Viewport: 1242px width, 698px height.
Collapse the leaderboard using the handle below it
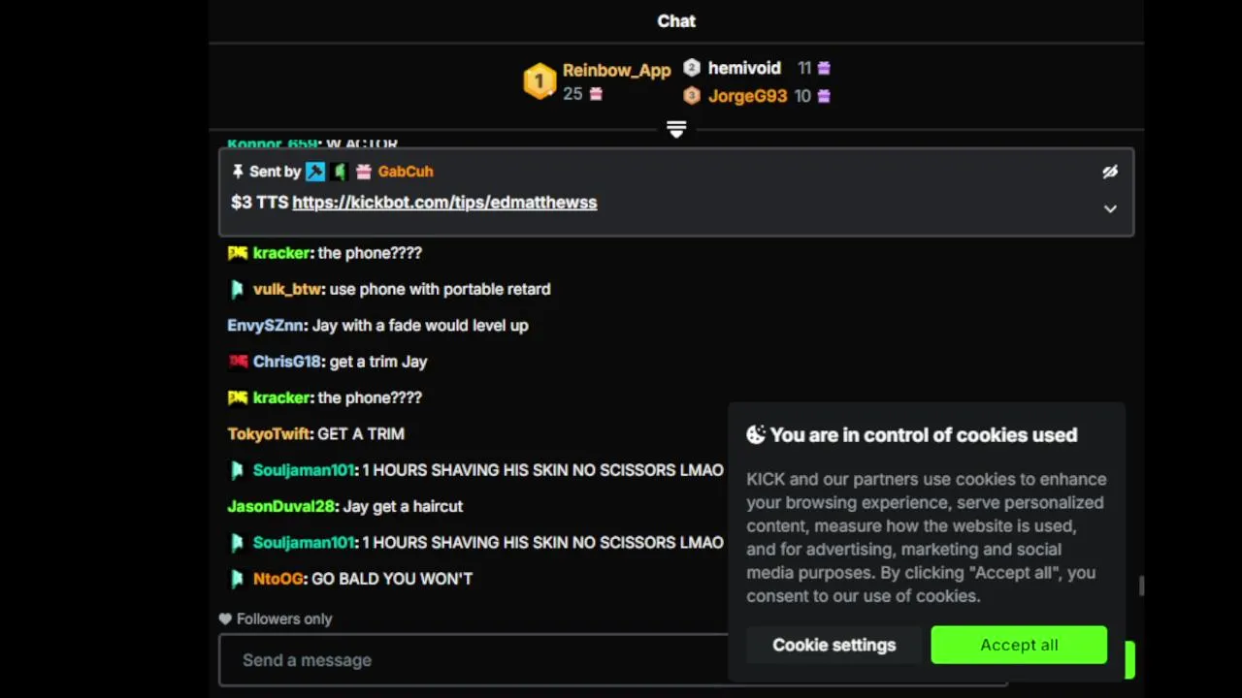coord(676,129)
